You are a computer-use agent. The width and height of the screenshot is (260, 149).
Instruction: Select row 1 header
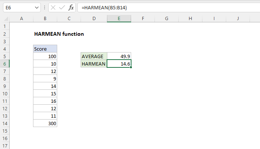click(4, 26)
